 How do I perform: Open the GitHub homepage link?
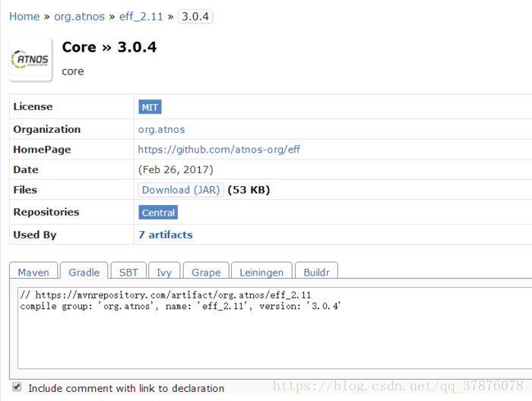(x=219, y=150)
